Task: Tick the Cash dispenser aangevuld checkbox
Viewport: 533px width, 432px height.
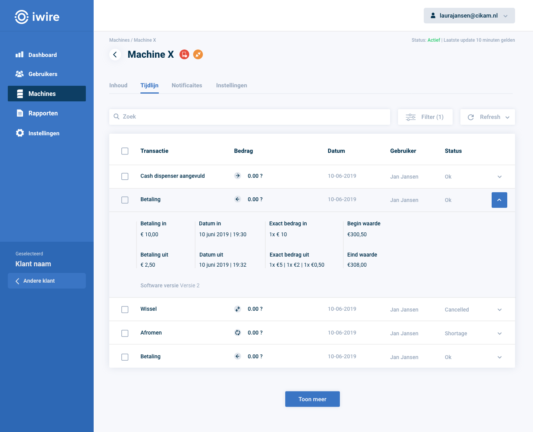Action: click(125, 177)
